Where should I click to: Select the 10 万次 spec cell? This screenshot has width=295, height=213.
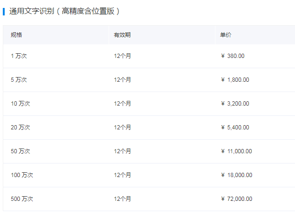[x=20, y=104]
